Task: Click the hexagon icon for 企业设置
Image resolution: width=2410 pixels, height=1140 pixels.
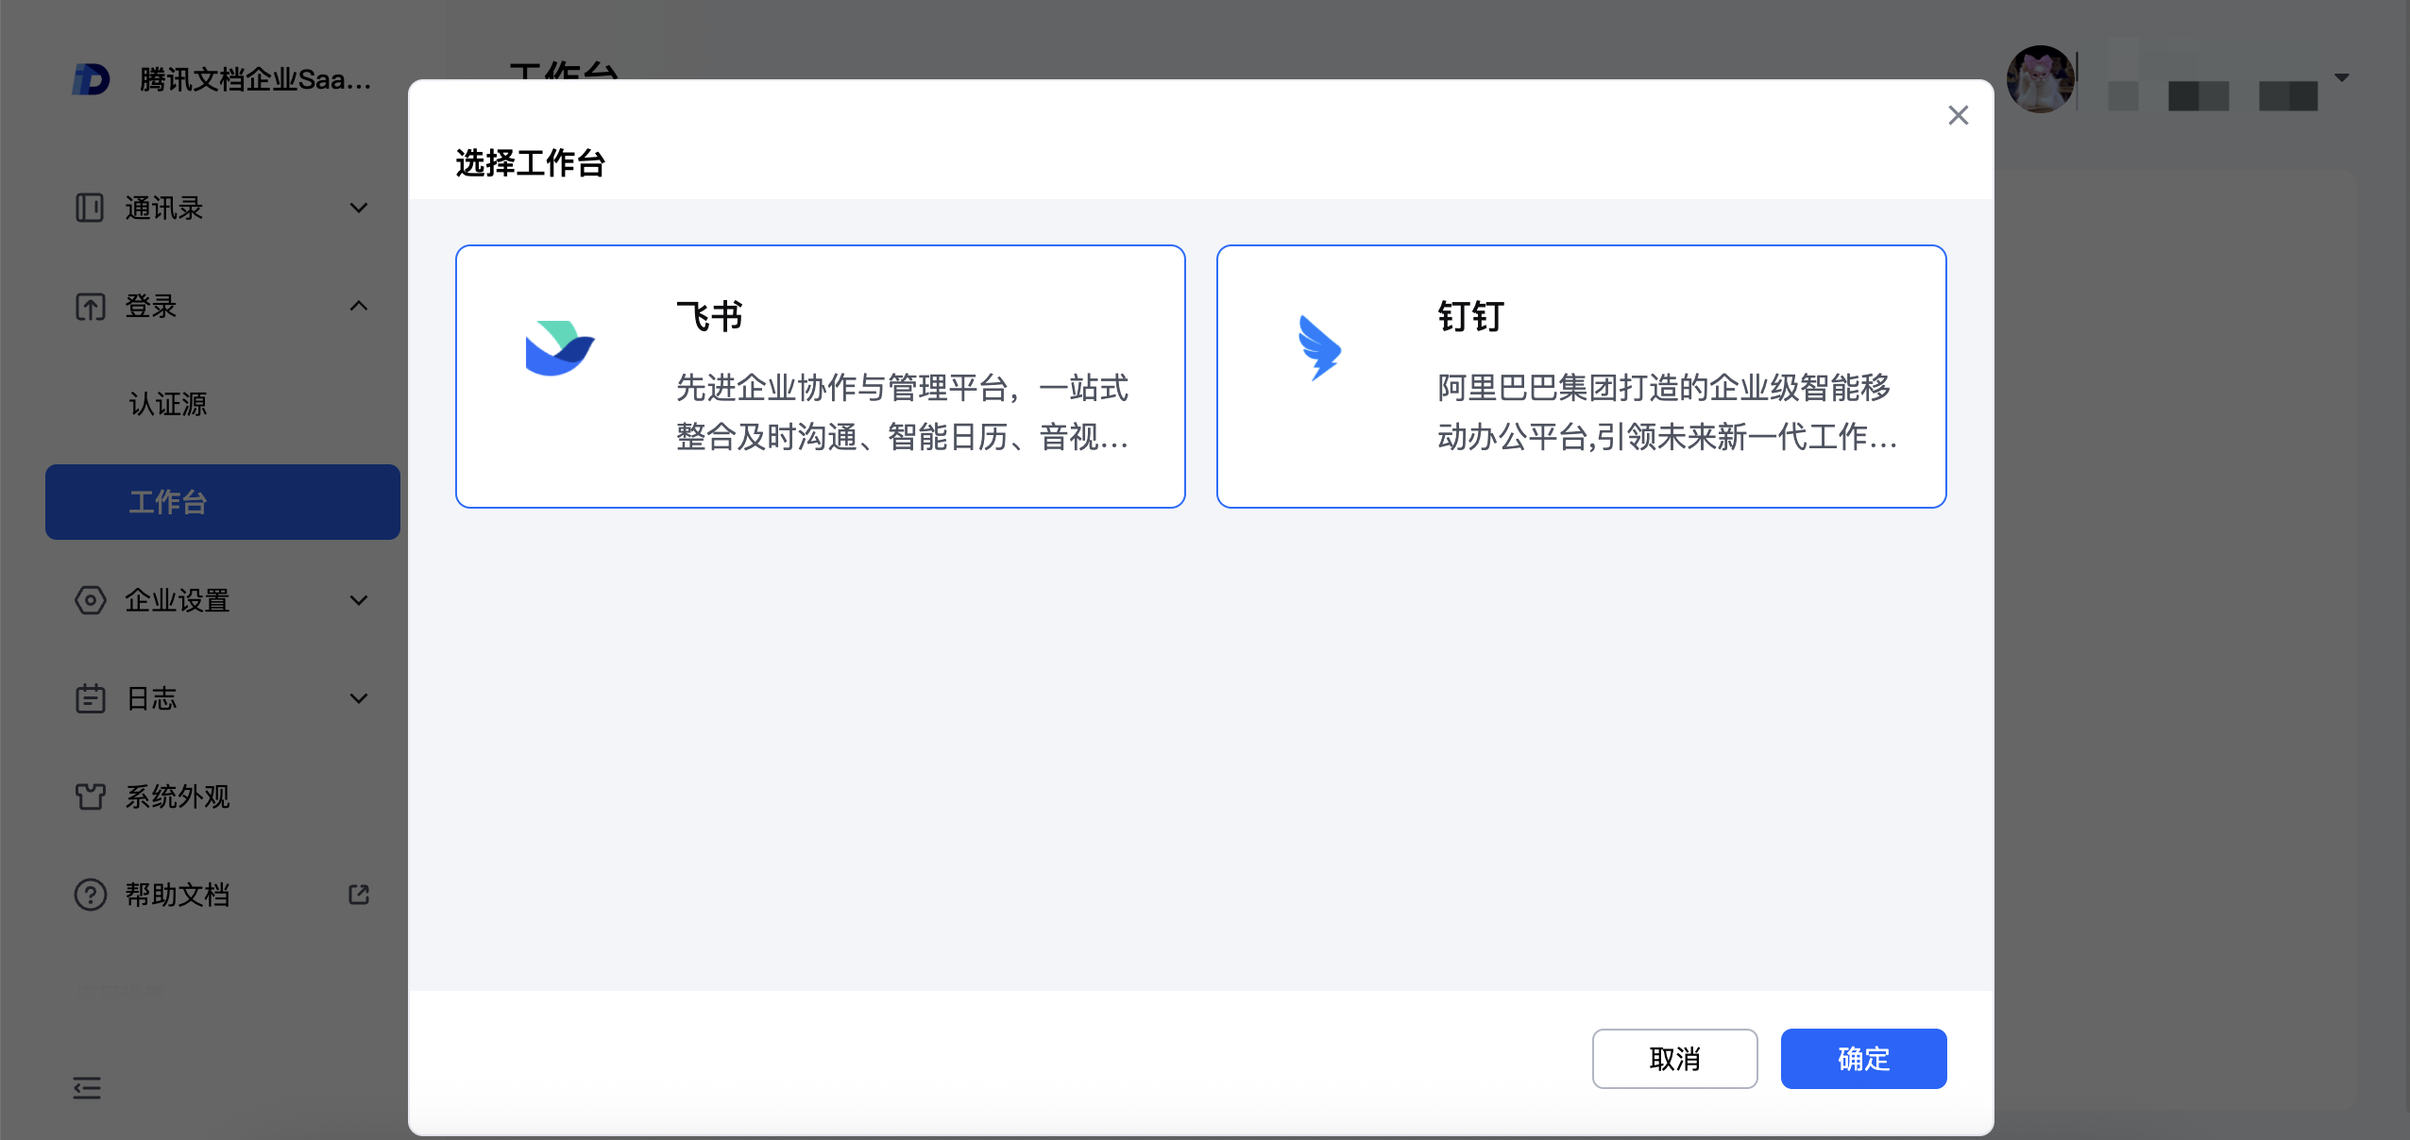Action: click(x=90, y=600)
